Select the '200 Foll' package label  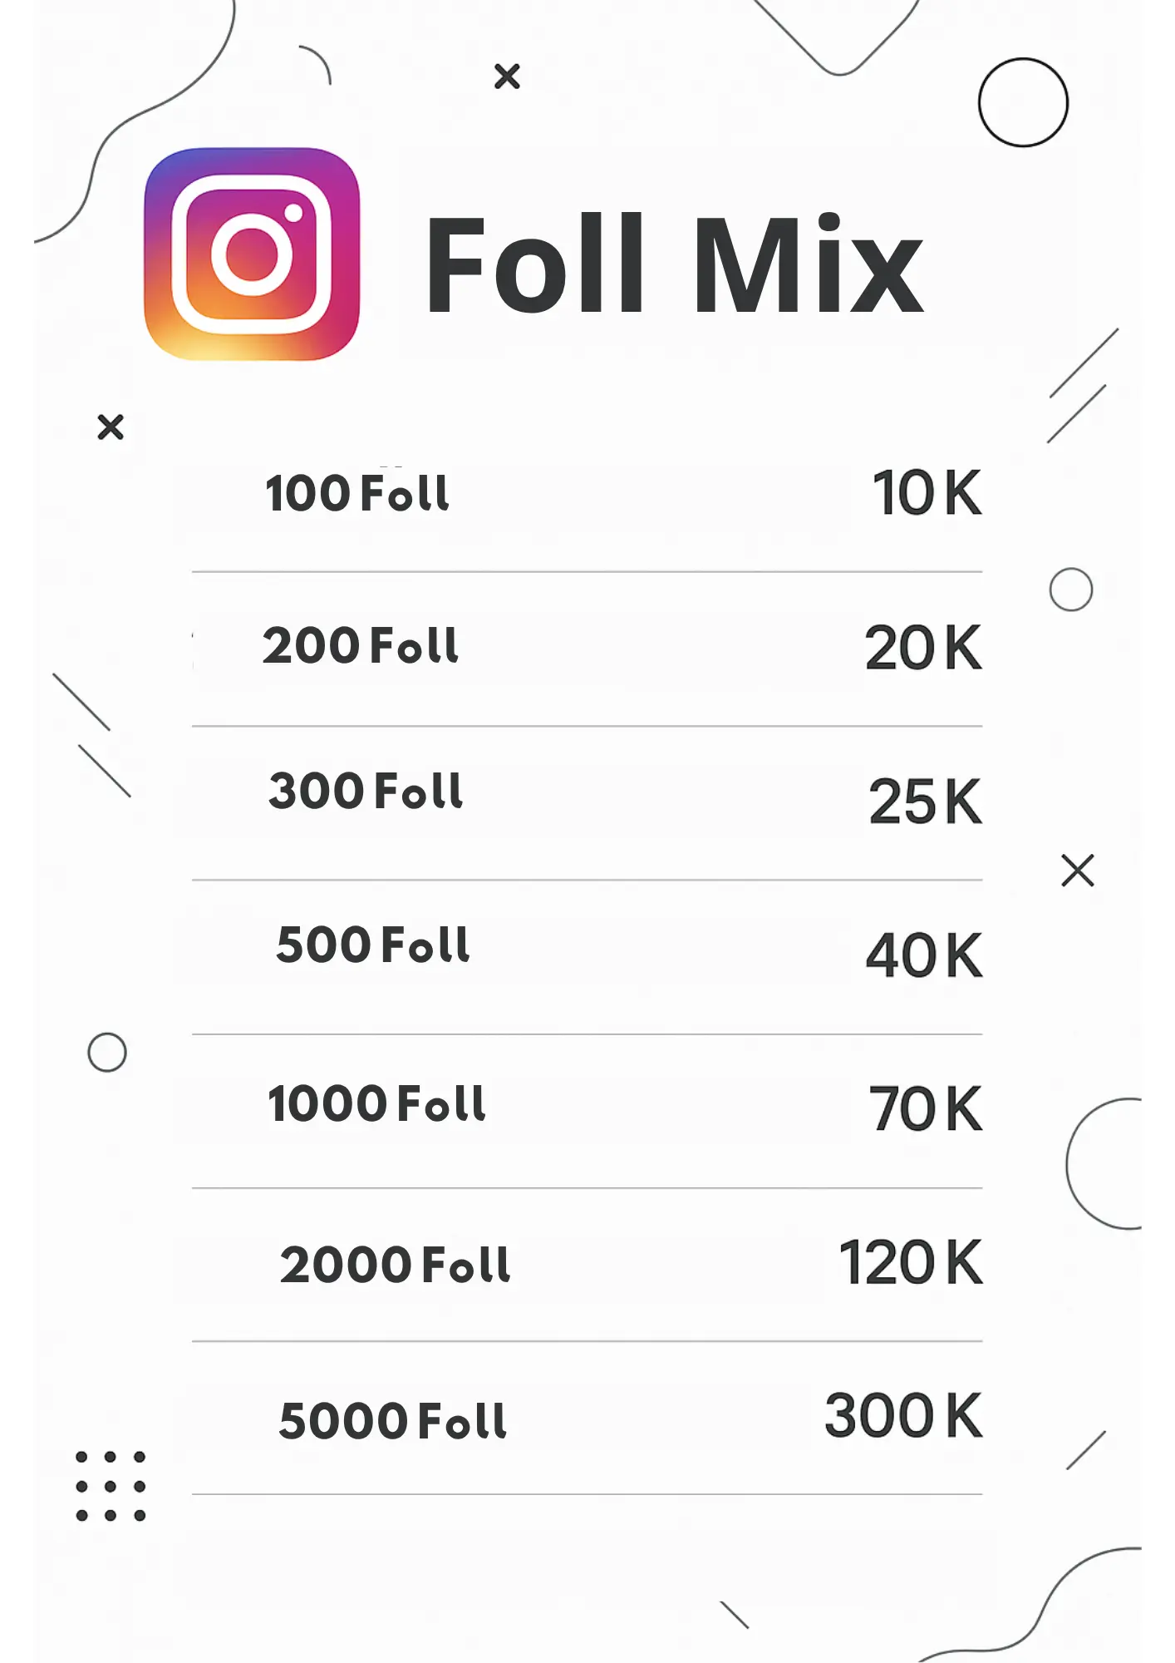pos(360,645)
